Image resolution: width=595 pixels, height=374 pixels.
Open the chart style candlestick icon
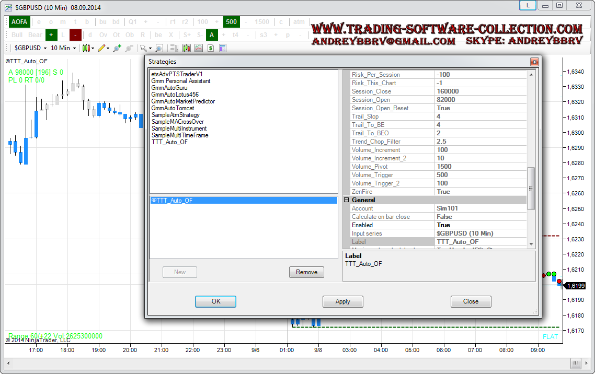86,48
